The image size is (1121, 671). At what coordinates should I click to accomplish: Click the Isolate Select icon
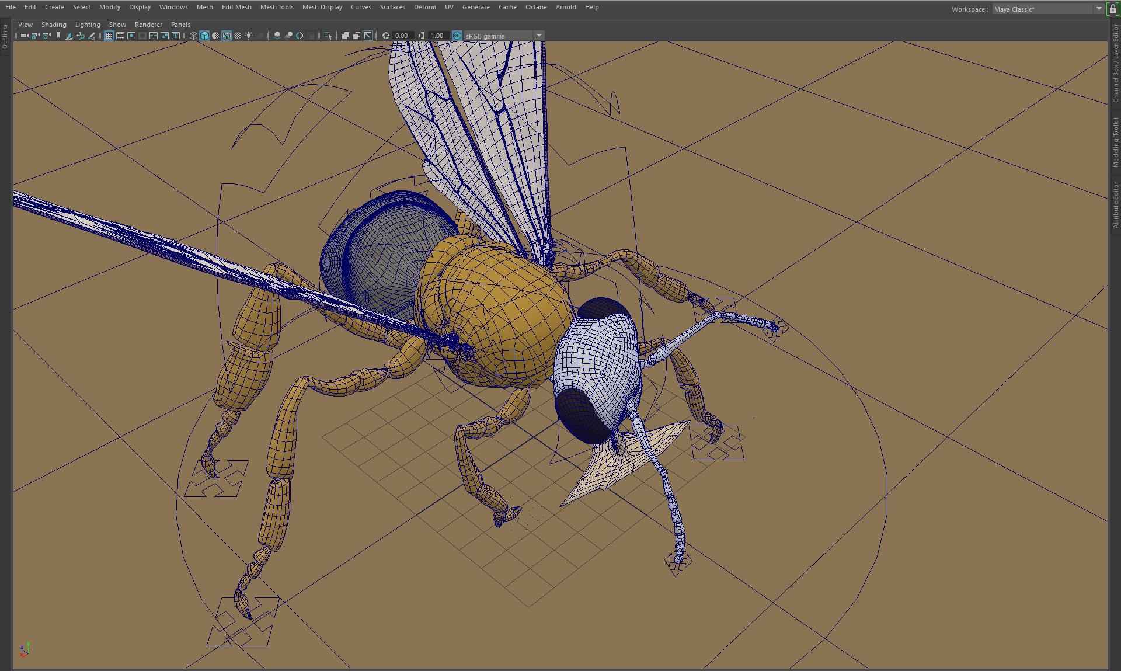(328, 36)
